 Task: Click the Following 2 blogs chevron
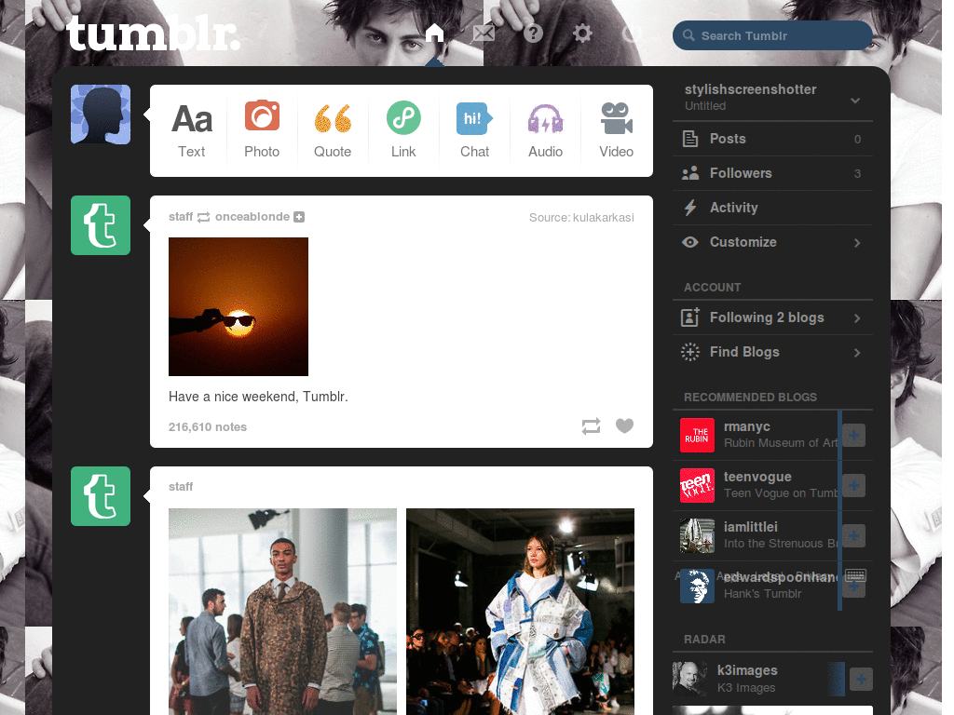857,318
